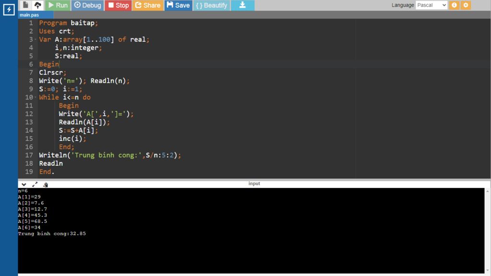This screenshot has width=491, height=276.
Task: Click on 'S:=S+A[i];' statement
Action: coord(78,130)
